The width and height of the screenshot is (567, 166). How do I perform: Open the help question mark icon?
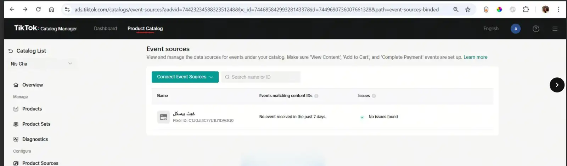536,29
